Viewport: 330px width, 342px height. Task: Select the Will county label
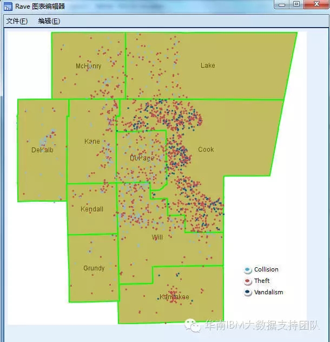pyautogui.click(x=157, y=237)
